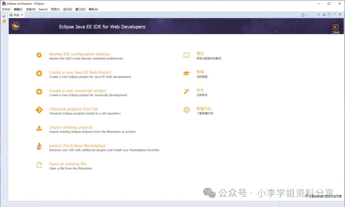345x207 pixels.
Task: Click the Eclipse Marketplace box icon
Action: point(39,147)
